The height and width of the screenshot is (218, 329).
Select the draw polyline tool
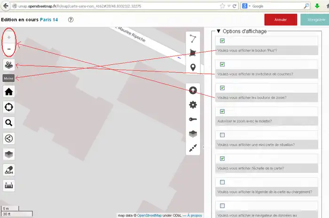point(193,38)
